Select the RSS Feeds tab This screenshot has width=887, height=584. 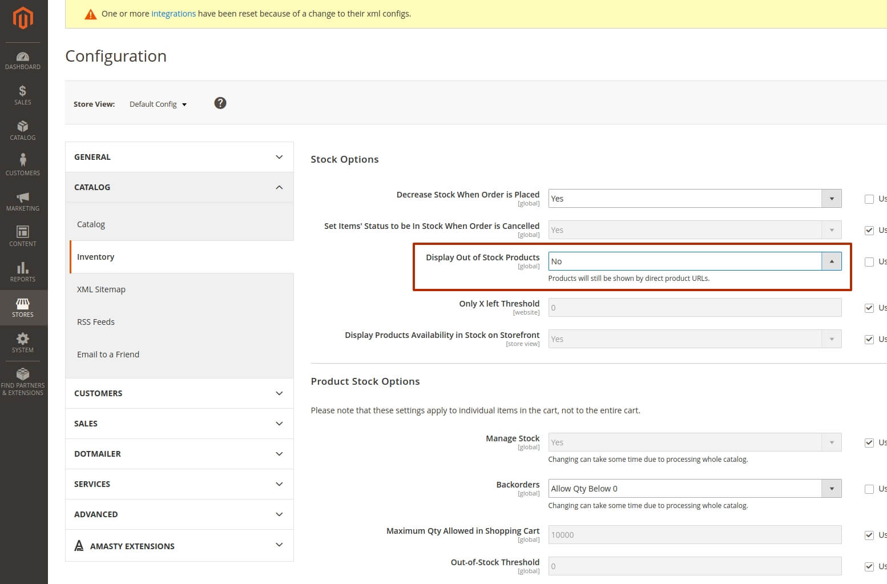pyautogui.click(x=96, y=322)
